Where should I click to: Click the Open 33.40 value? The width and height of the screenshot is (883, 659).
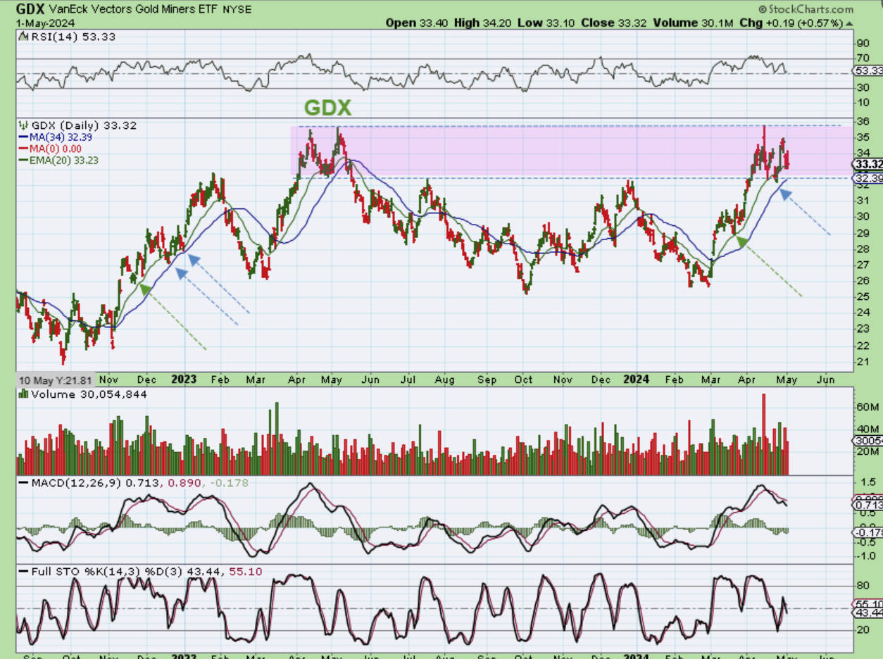point(417,23)
